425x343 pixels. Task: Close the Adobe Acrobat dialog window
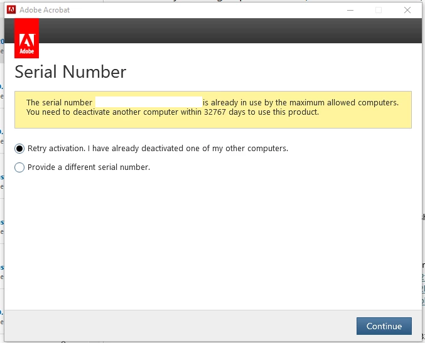tap(407, 10)
